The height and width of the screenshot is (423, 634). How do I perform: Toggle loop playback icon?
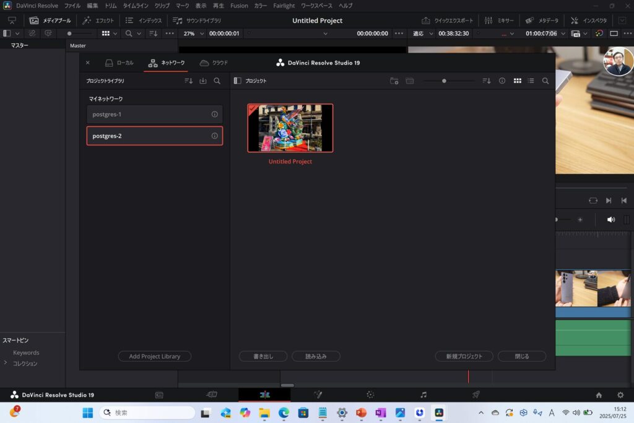[x=593, y=201]
